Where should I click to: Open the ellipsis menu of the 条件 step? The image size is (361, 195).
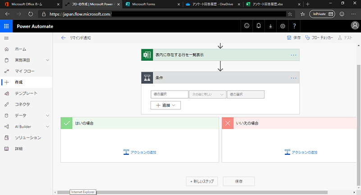[x=293, y=78]
